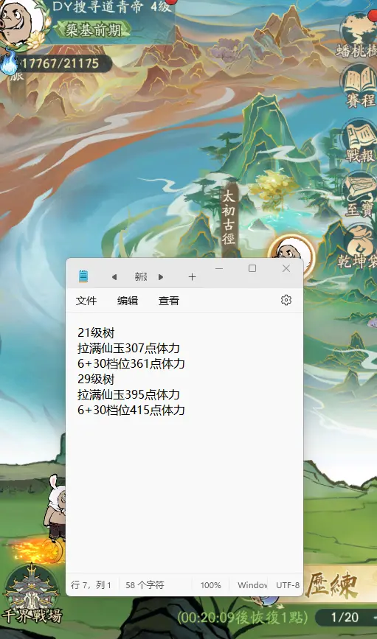Open the 賽程 schedule book icon
Image resolution: width=377 pixels, height=639 pixels.
[360, 85]
